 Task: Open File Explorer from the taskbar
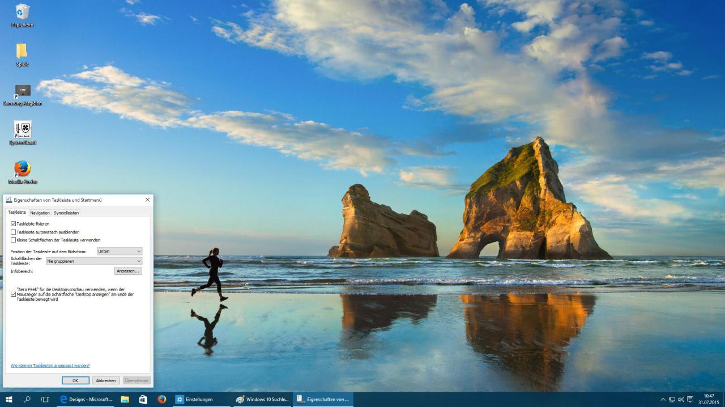click(125, 399)
